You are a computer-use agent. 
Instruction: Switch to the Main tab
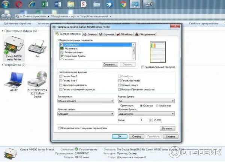point(90,34)
